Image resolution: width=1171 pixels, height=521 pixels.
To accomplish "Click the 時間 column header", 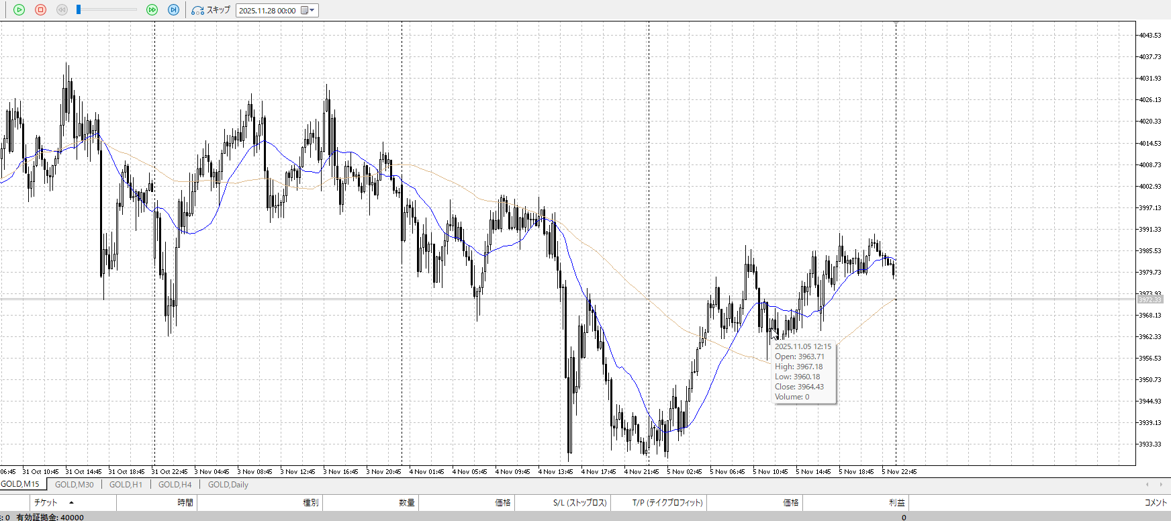I will pos(185,502).
